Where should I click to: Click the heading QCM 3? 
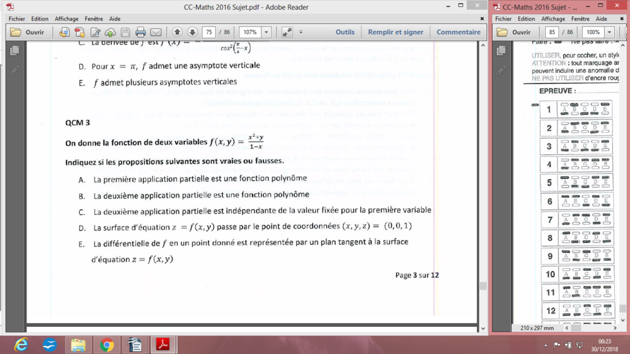[x=77, y=123]
